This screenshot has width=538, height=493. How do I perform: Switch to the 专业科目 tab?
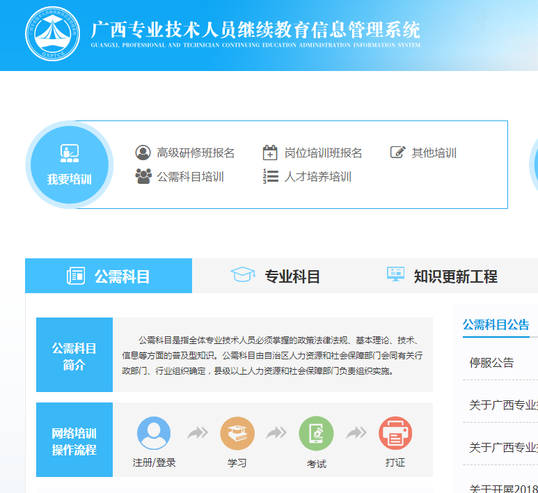[x=276, y=276]
